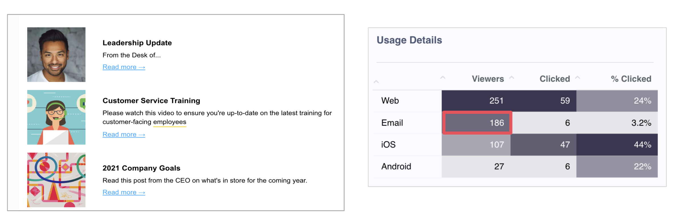The width and height of the screenshot is (677, 220).
Task: Select the iOS row in Usage Details
Action: click(x=388, y=144)
